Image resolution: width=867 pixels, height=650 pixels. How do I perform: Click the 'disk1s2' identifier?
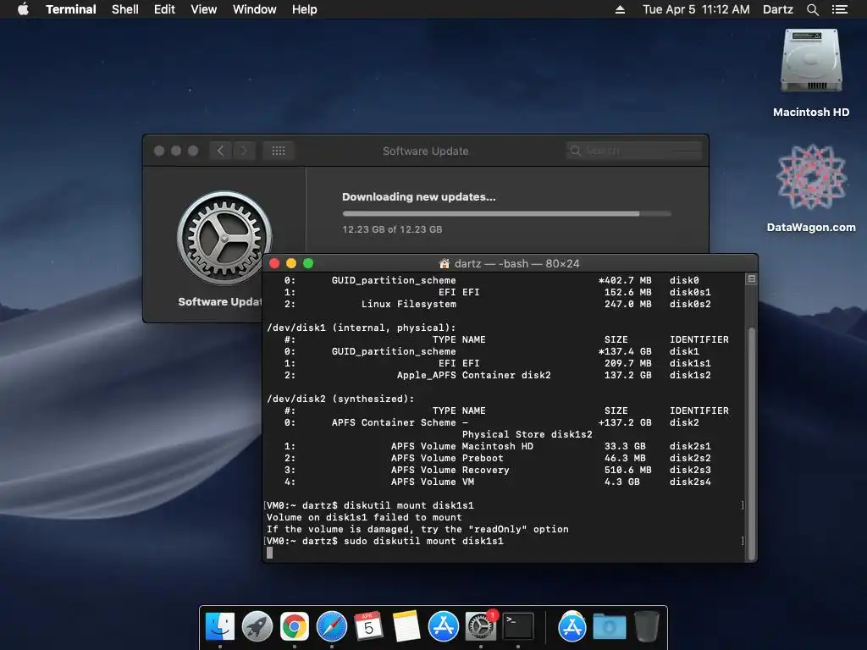click(x=690, y=375)
